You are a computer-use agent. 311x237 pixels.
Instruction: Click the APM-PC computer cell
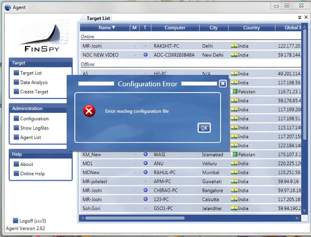tap(162, 181)
